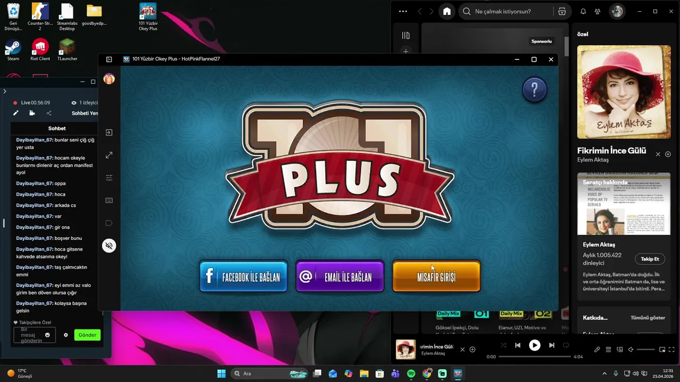Viewport: 680px width, 382px height.
Task: Toggle fullscreen arrows in game sidebar
Action: pos(109,155)
